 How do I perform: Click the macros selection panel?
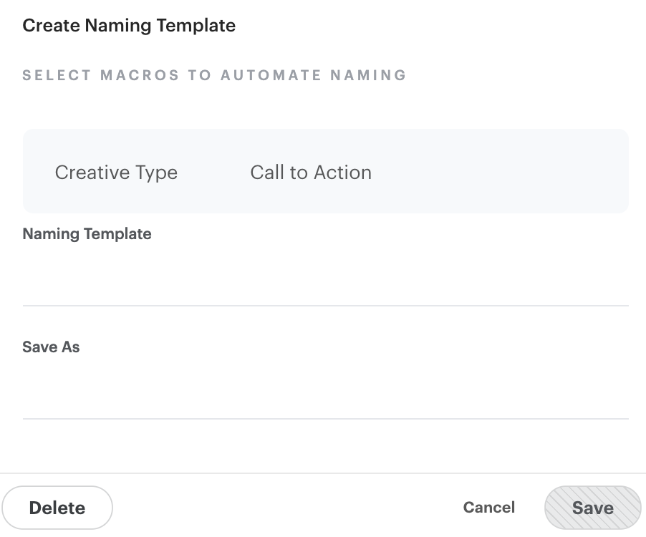tap(326, 171)
